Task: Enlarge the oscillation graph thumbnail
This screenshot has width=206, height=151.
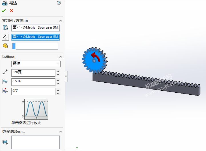Action: [x=36, y=109]
